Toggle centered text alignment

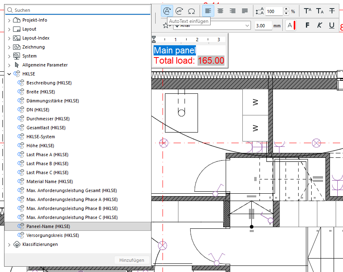tap(220, 11)
